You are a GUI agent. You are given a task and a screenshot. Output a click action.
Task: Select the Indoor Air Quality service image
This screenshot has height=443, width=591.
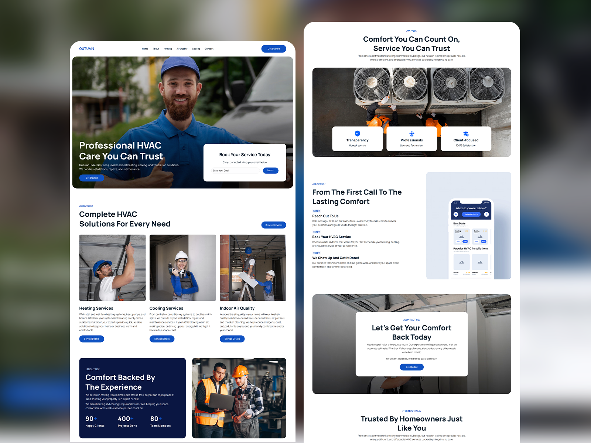[253, 268]
